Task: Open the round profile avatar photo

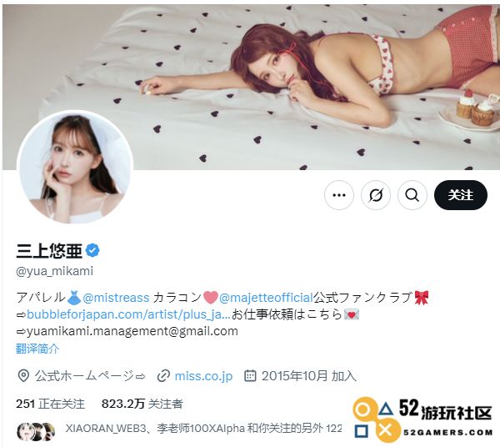Action: click(75, 167)
